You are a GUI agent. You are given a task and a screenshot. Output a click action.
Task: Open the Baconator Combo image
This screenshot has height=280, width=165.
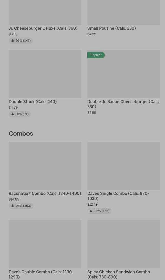pos(45,166)
